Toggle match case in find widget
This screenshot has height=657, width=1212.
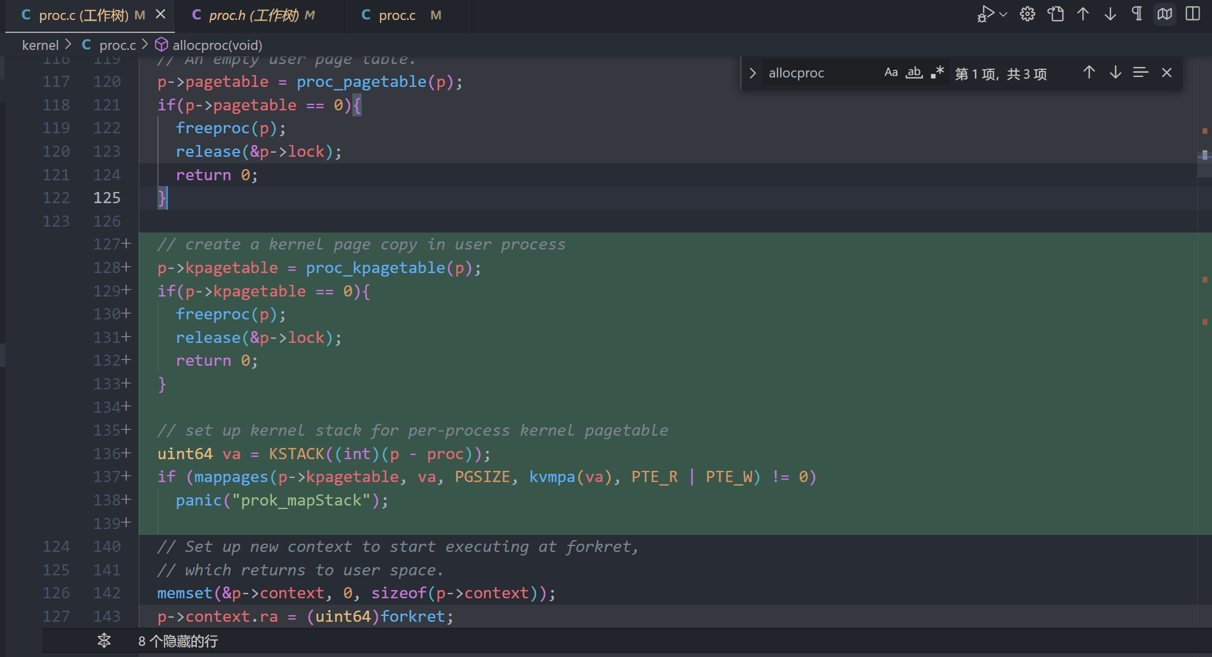tap(891, 73)
